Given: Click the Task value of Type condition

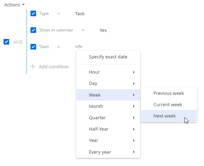Looking at the screenshot, I should [x=80, y=14].
